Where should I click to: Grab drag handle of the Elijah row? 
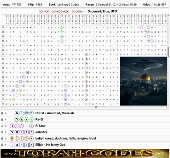click(2, 145)
